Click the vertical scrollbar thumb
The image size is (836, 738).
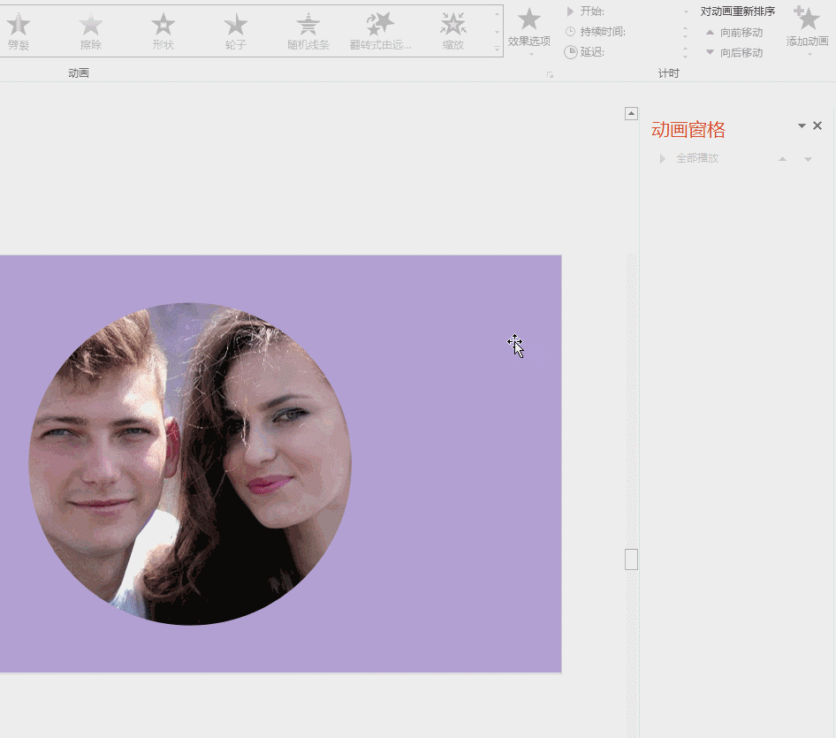[631, 559]
